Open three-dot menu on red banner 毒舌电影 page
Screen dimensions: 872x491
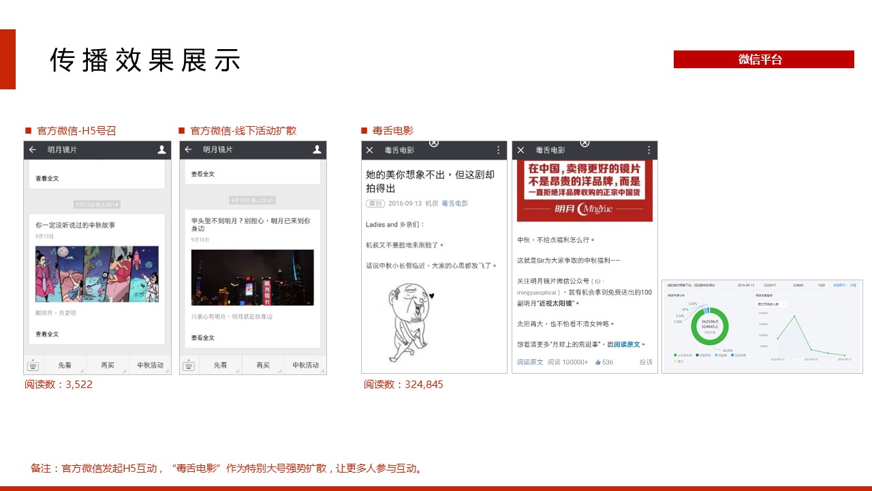[x=649, y=150]
